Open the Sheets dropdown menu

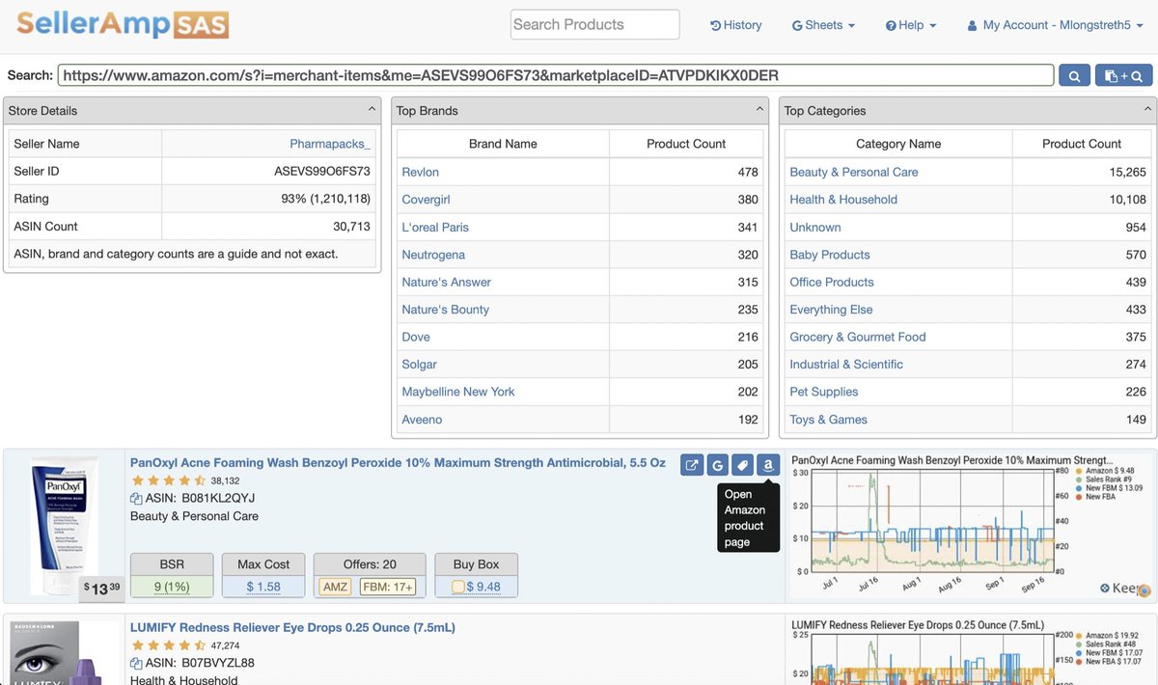823,25
